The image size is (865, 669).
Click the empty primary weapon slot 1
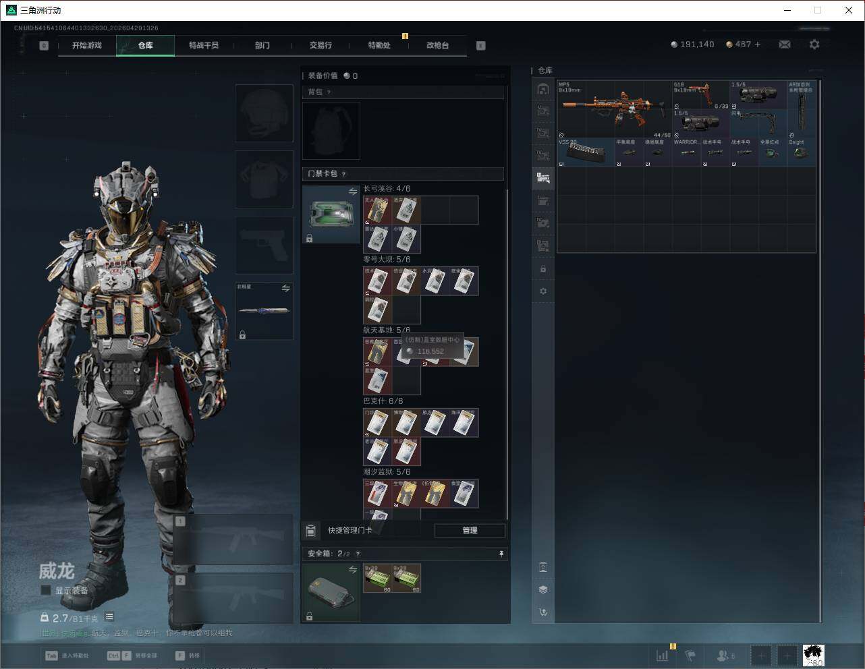[233, 540]
